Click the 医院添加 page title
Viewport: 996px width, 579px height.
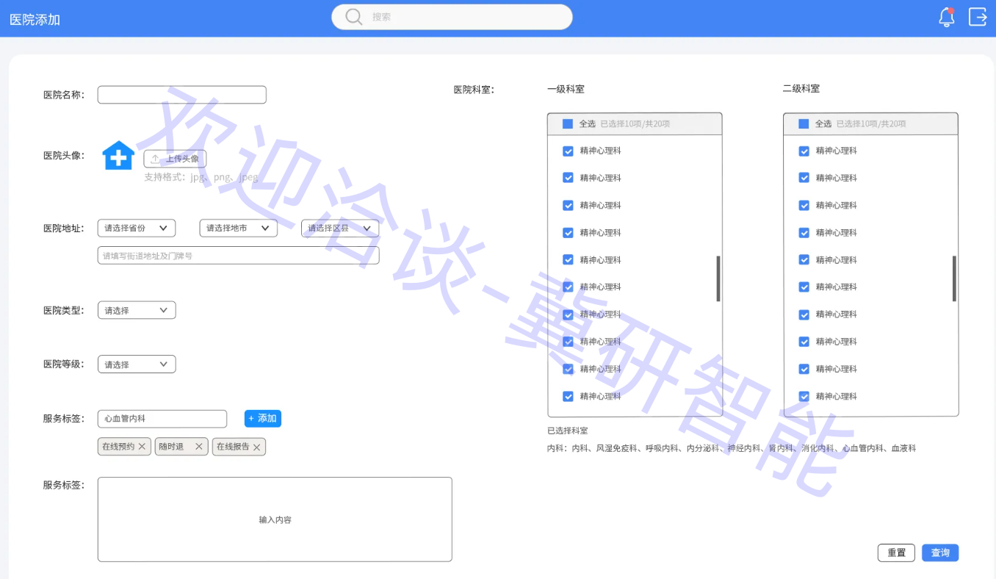coord(35,20)
